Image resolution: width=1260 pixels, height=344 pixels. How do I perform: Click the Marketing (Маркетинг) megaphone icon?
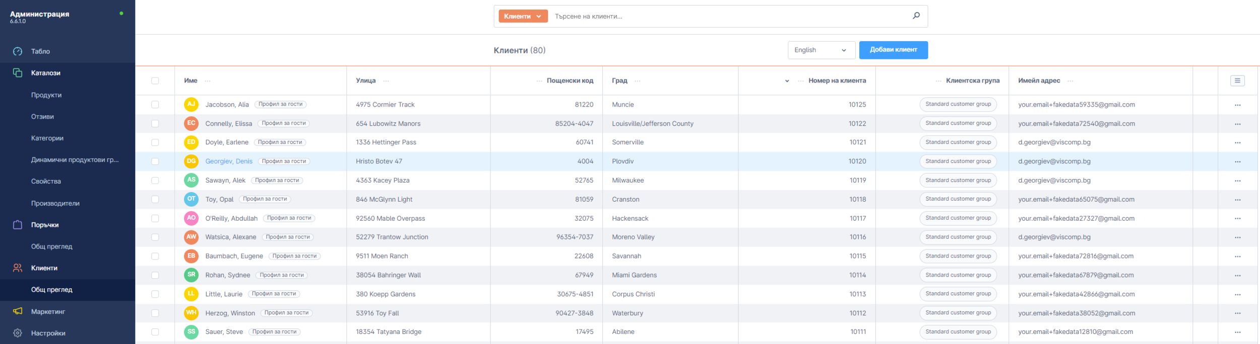point(18,311)
